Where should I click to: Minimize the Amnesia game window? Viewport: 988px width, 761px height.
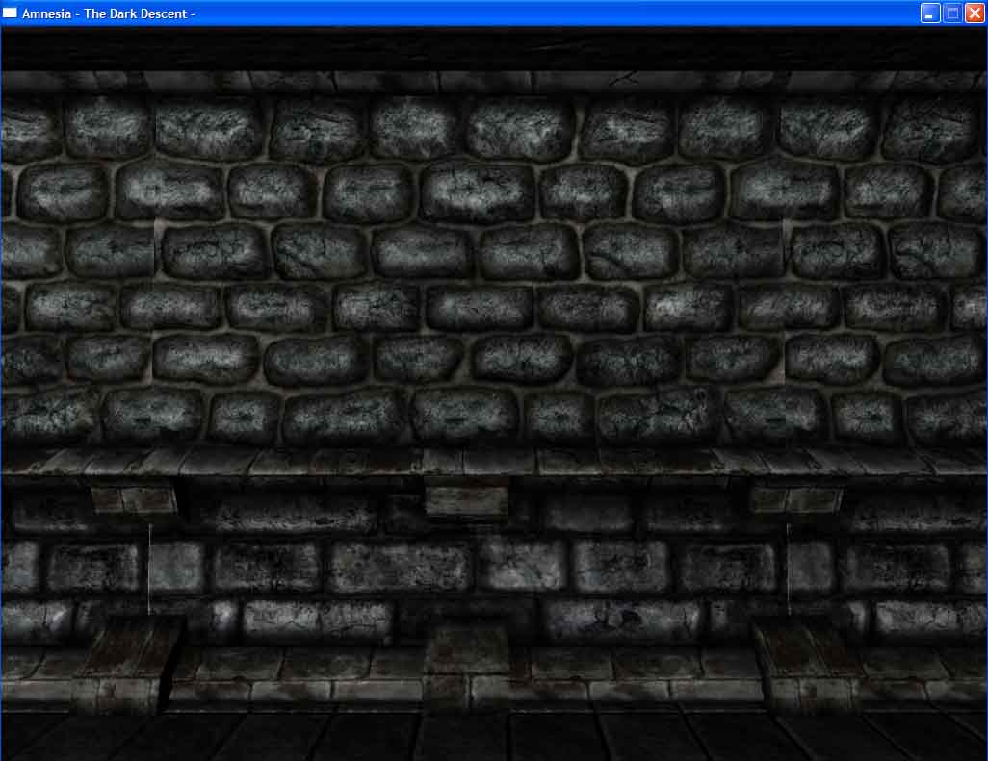pyautogui.click(x=929, y=13)
